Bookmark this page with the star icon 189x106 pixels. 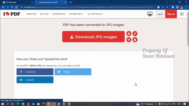pos(167,7)
